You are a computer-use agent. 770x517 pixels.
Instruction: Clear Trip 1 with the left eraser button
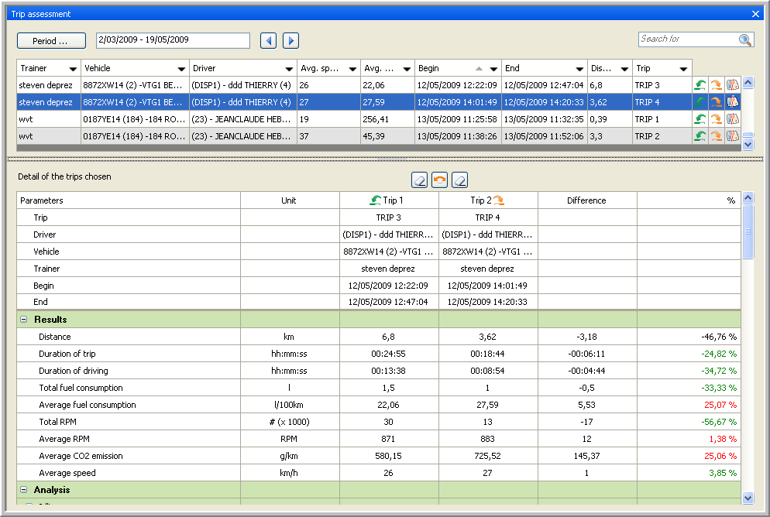coord(419,180)
